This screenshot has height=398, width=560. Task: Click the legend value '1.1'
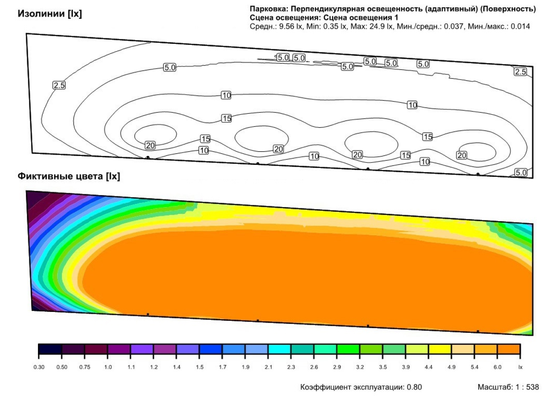[131, 367]
